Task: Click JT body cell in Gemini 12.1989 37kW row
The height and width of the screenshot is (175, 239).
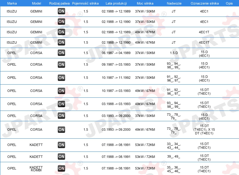Action: pyautogui.click(x=174, y=11)
